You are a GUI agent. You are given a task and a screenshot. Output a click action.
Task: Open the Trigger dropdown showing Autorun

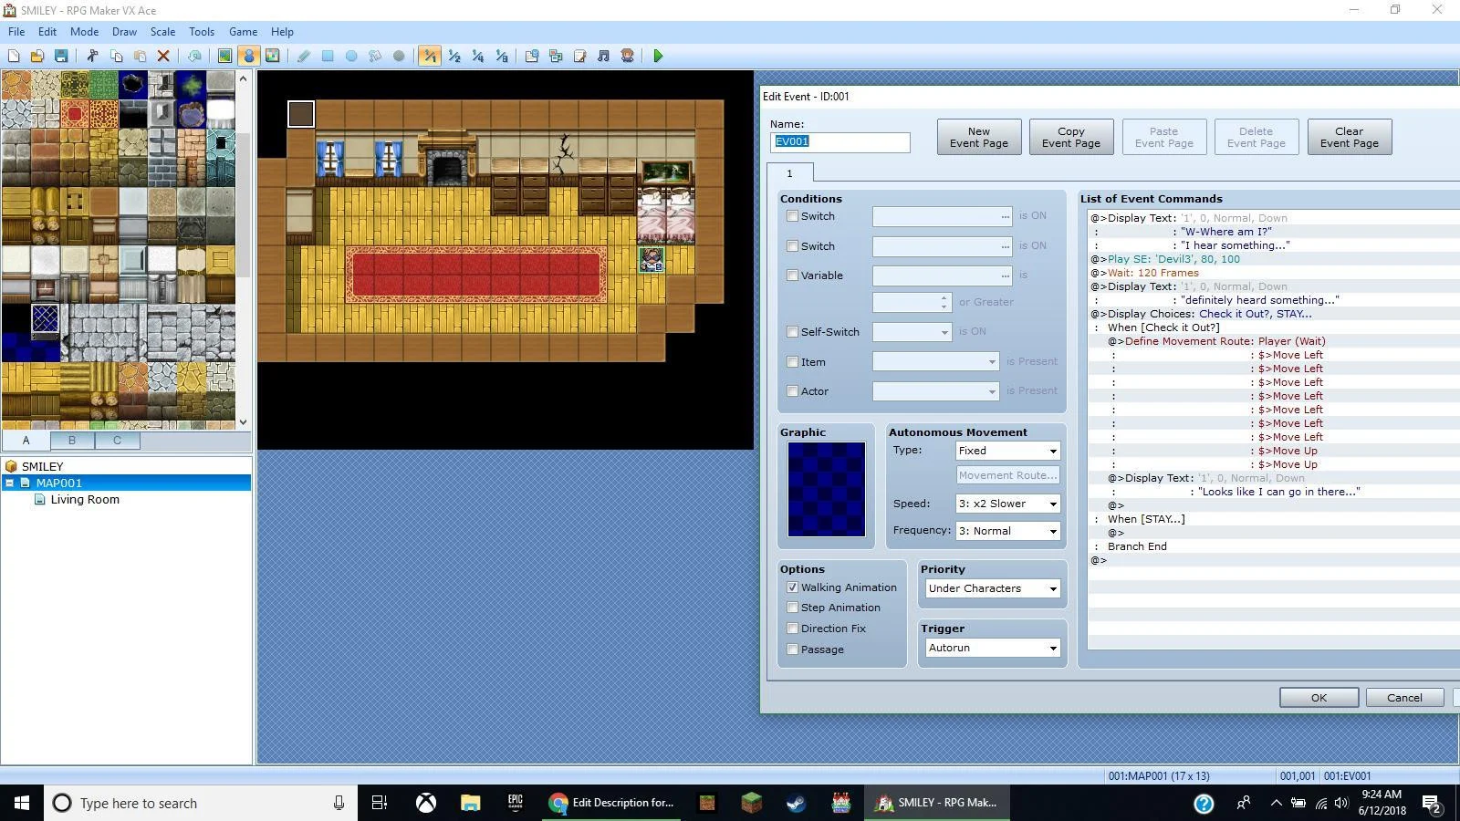993,648
